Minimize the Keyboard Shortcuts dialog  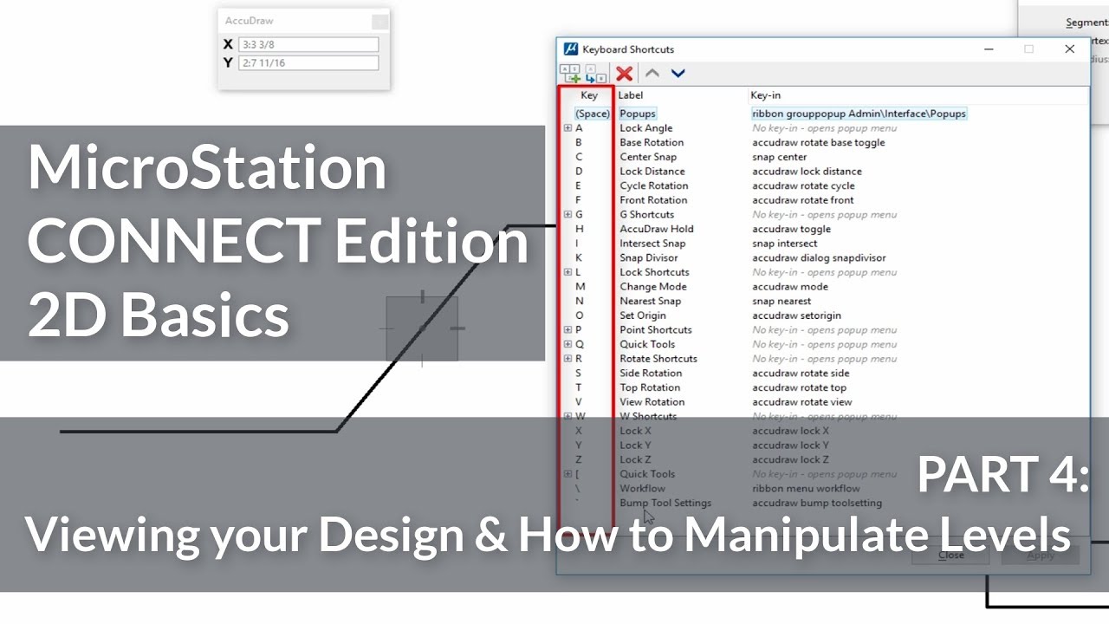pyautogui.click(x=989, y=49)
